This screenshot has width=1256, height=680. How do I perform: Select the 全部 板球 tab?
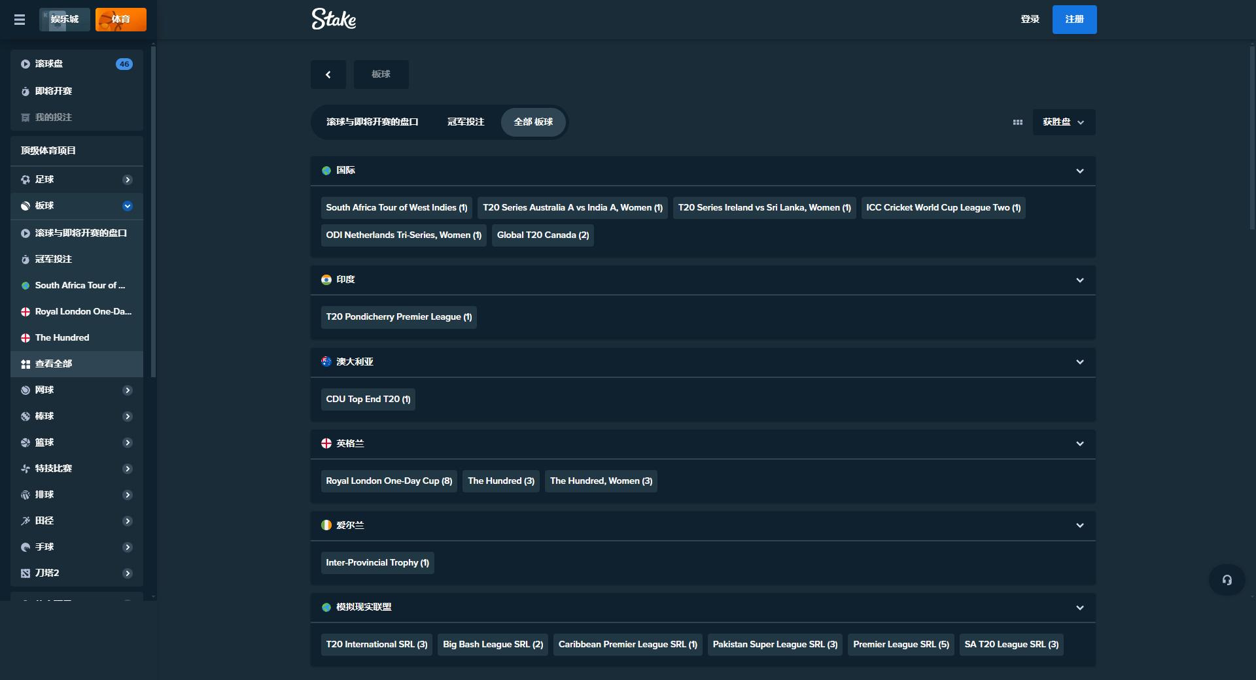533,122
